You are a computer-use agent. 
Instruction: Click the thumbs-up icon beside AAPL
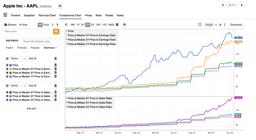point(60,6)
